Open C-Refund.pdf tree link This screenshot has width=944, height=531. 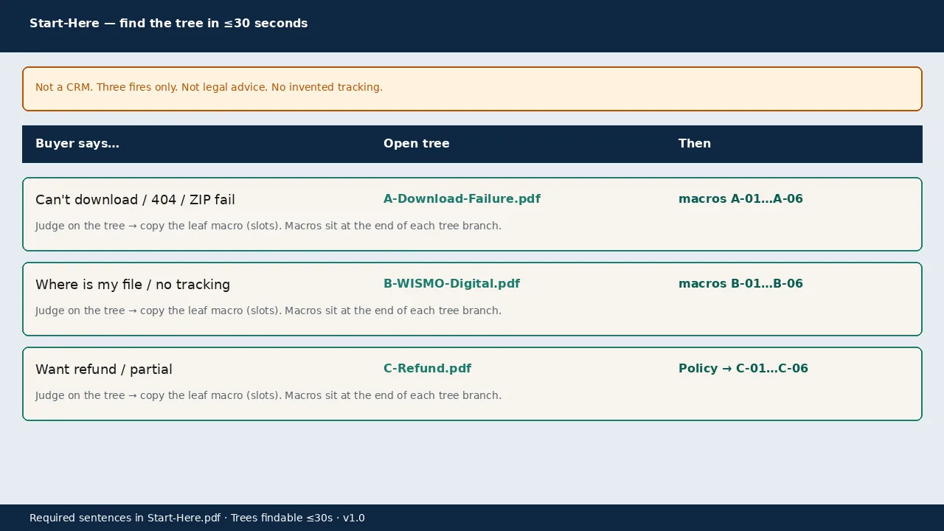[427, 369]
